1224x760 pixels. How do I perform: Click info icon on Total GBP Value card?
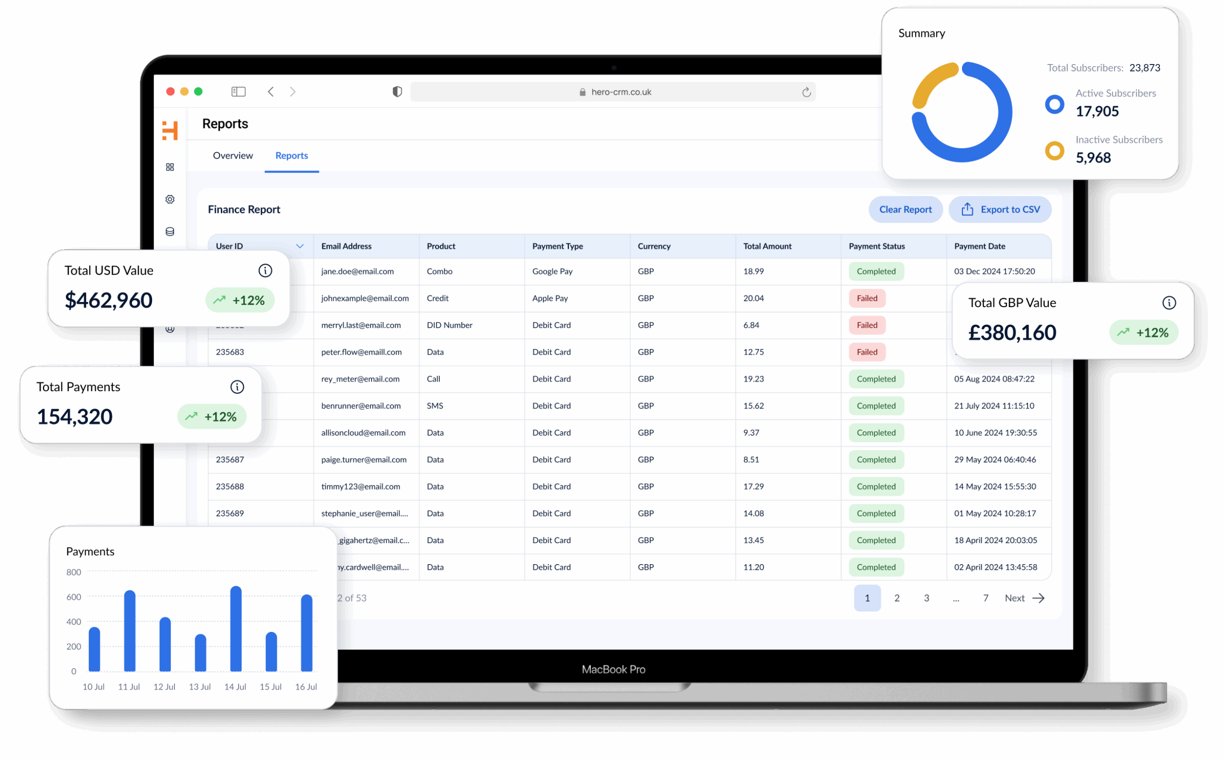coord(1169,302)
